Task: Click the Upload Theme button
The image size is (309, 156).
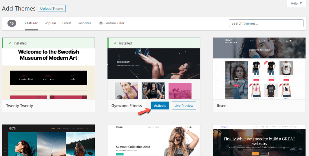Action: (52, 9)
